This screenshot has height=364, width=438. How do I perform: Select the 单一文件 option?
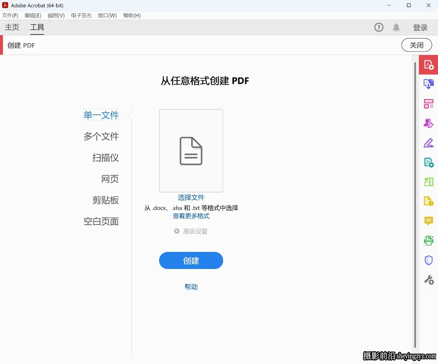tap(101, 115)
